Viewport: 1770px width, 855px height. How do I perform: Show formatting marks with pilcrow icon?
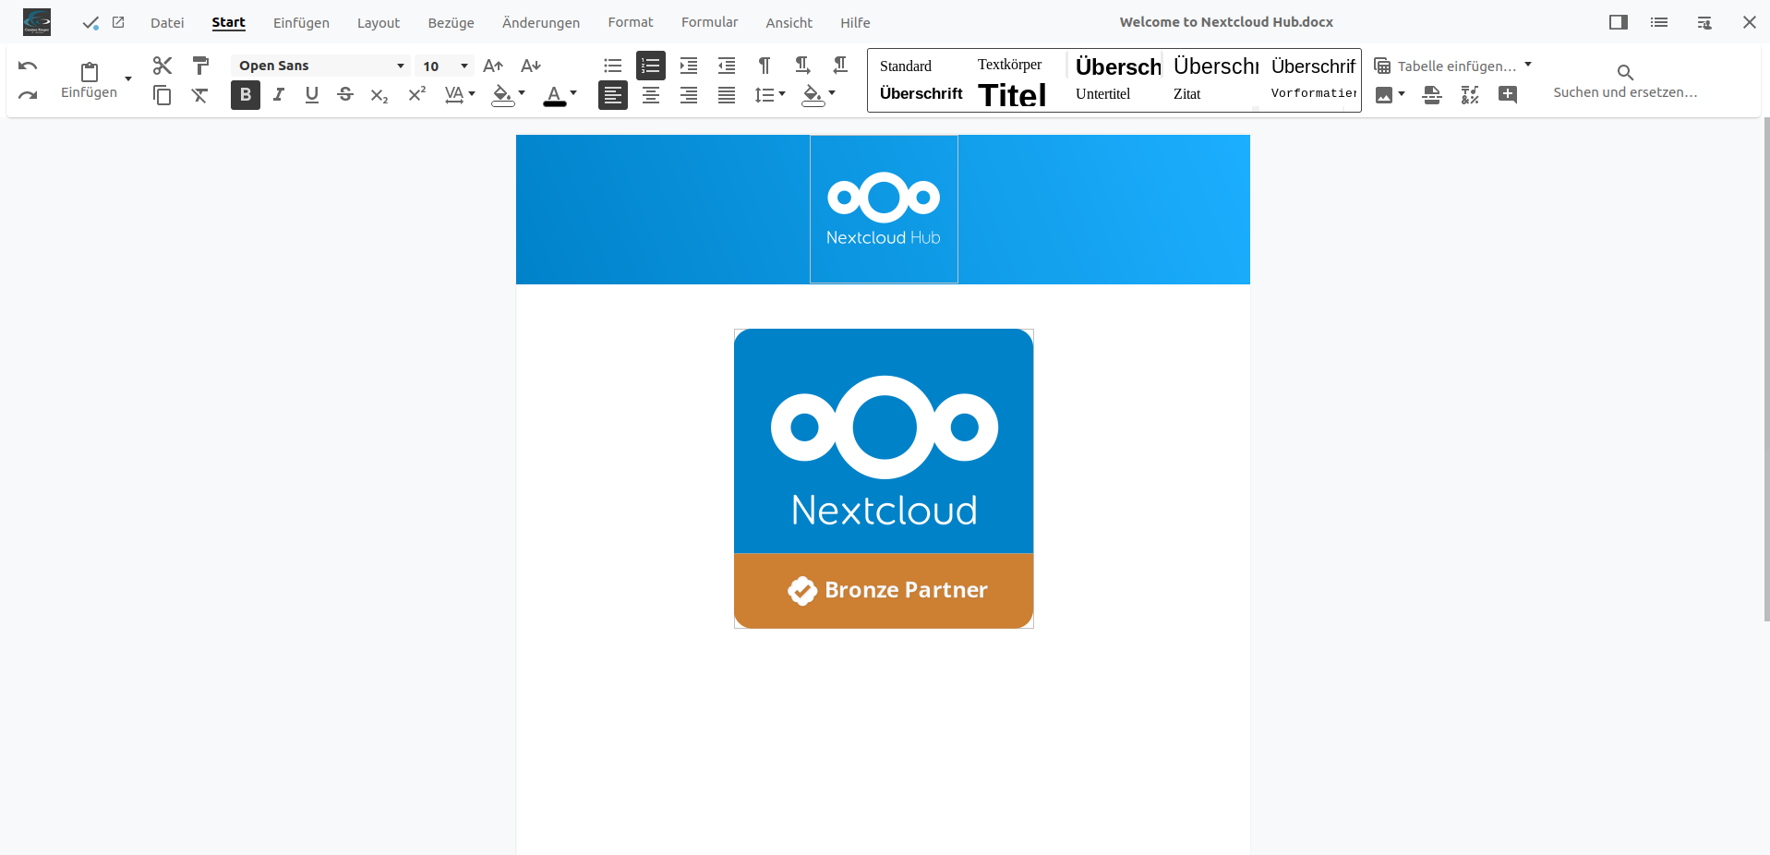[x=765, y=66]
